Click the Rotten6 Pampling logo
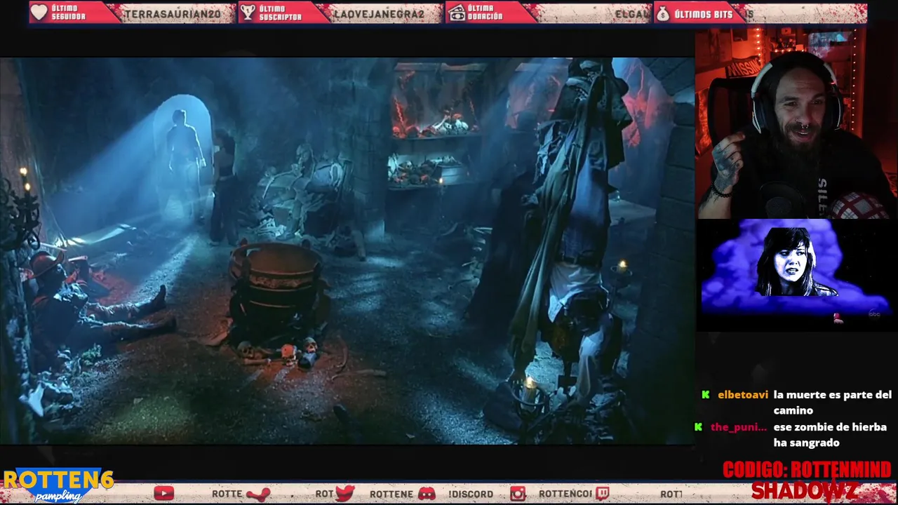Image resolution: width=898 pixels, height=505 pixels. (58, 485)
